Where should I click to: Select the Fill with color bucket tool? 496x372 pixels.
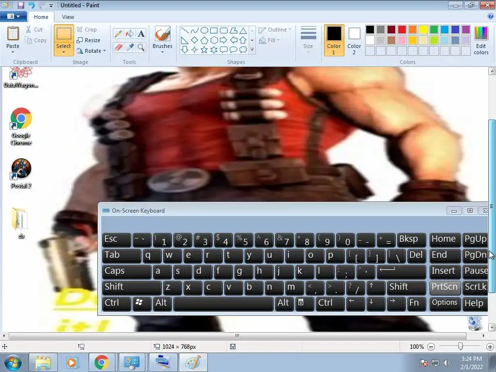coord(130,34)
